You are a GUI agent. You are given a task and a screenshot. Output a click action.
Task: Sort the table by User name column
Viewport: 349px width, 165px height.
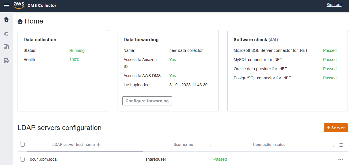(183, 144)
